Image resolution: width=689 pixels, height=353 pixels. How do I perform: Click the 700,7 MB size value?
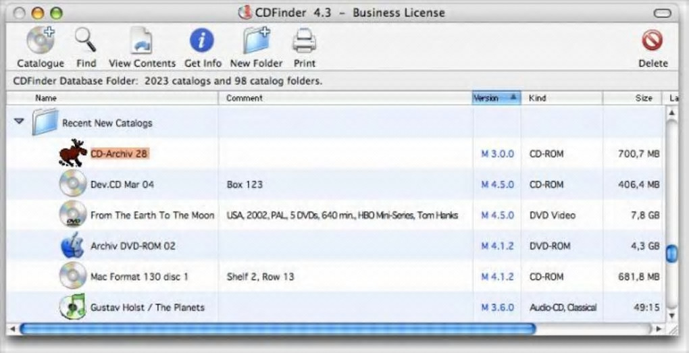pyautogui.click(x=639, y=154)
